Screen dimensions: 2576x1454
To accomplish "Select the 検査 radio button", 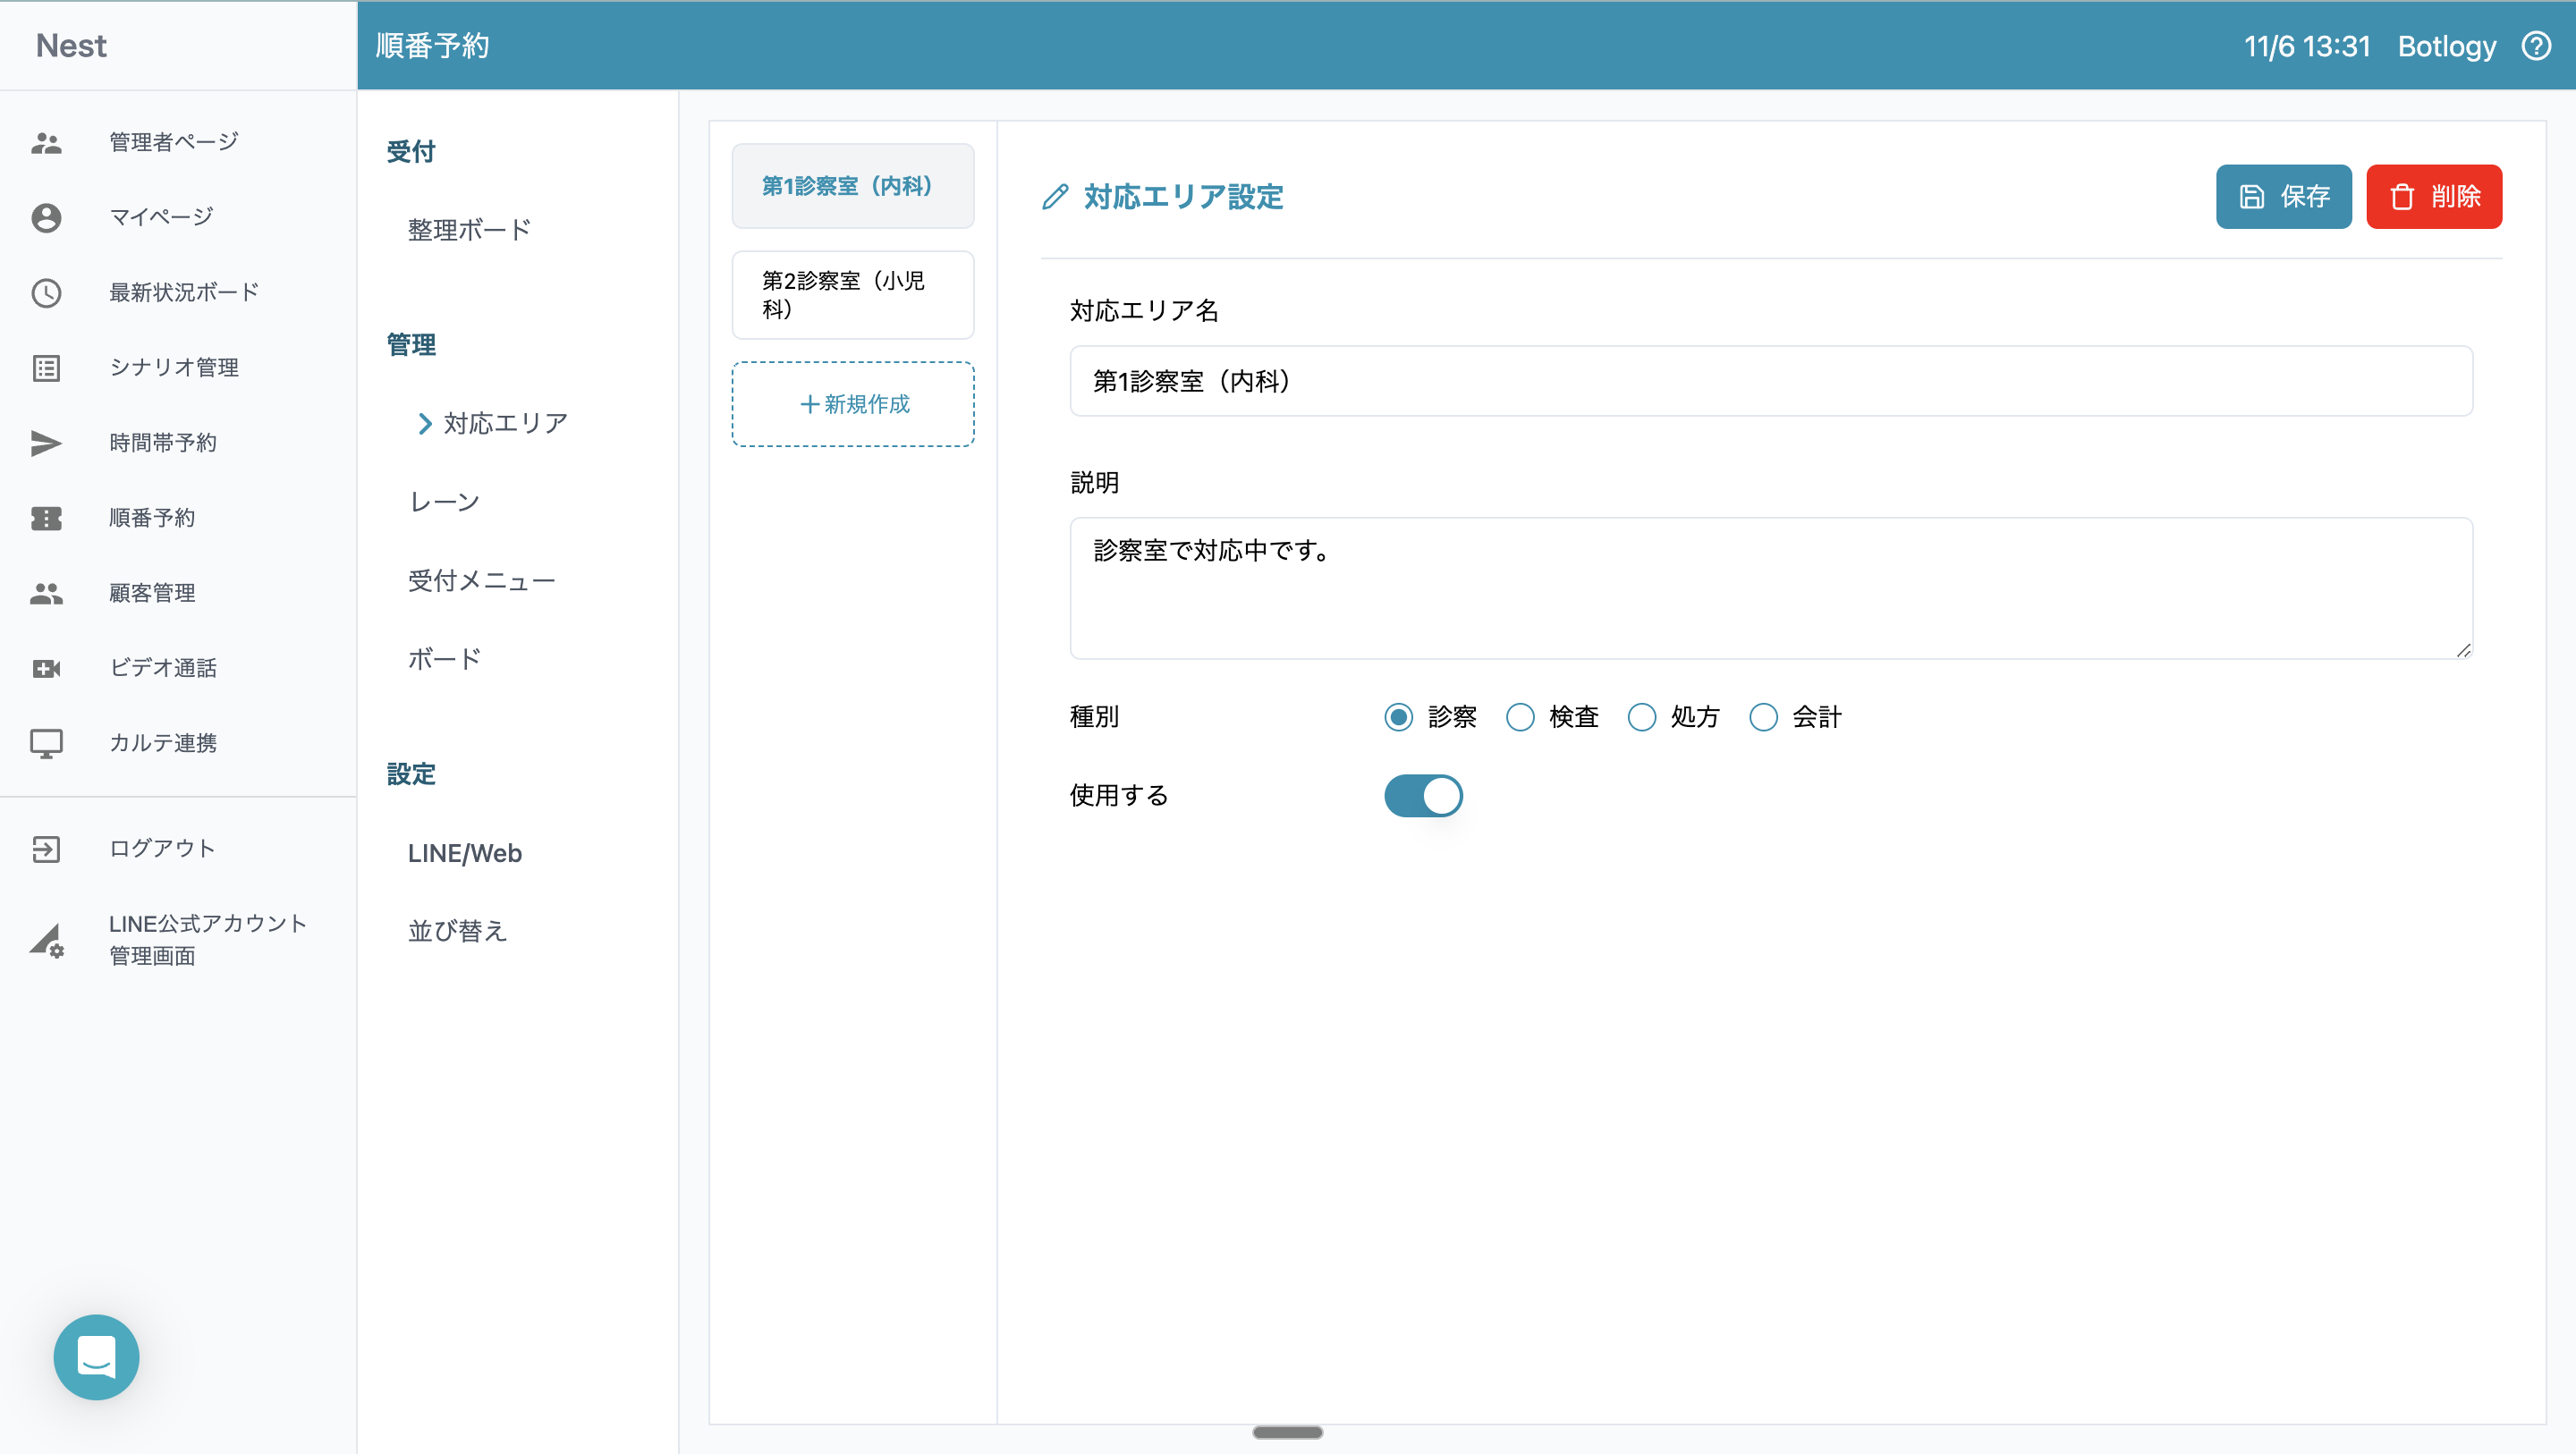I will (1520, 717).
